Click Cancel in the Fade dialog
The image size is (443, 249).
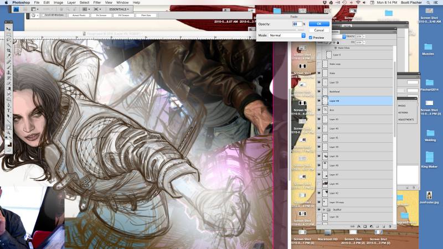tap(318, 30)
